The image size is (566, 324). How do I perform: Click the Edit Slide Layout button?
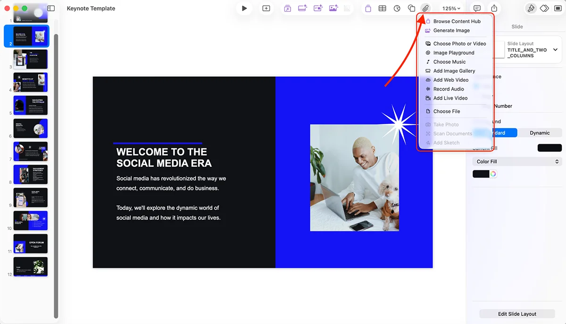[517, 314]
